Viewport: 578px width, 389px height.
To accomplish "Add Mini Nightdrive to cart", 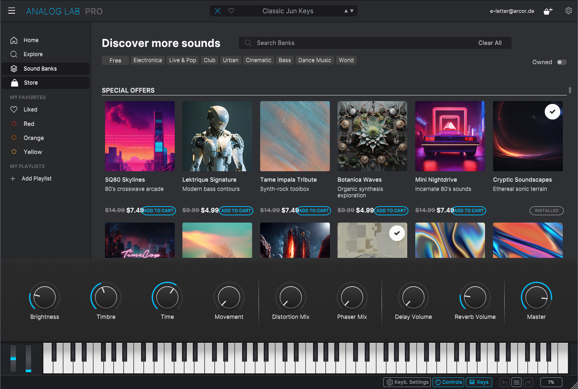I will pos(469,211).
